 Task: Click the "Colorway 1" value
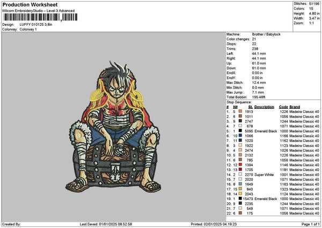coord(28,30)
